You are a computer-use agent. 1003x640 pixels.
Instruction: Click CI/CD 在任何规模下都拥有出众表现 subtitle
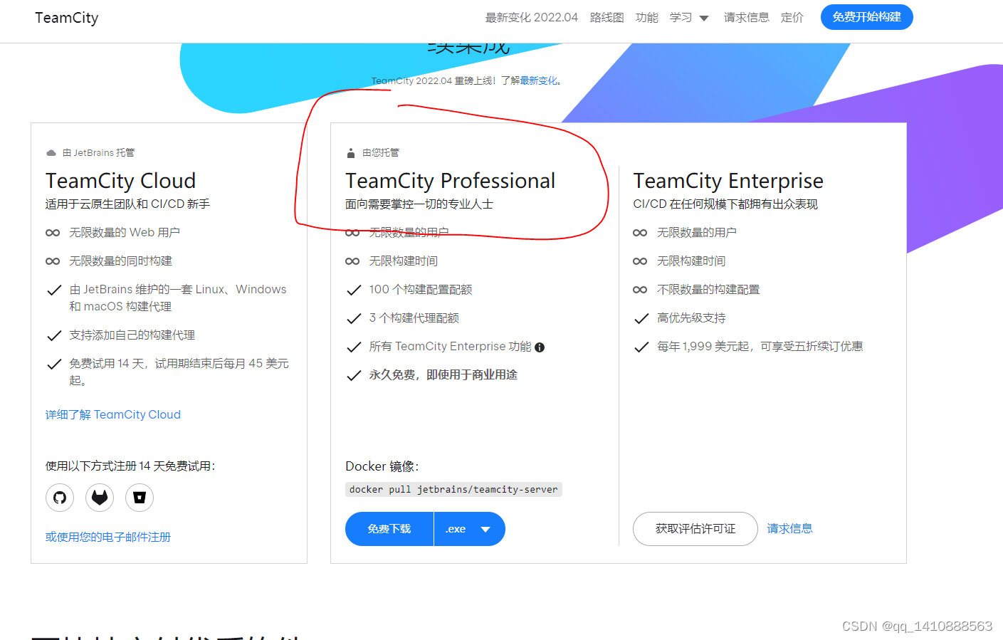725,204
